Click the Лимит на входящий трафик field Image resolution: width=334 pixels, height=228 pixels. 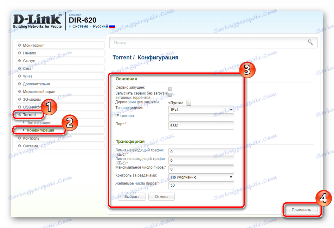click(x=201, y=152)
